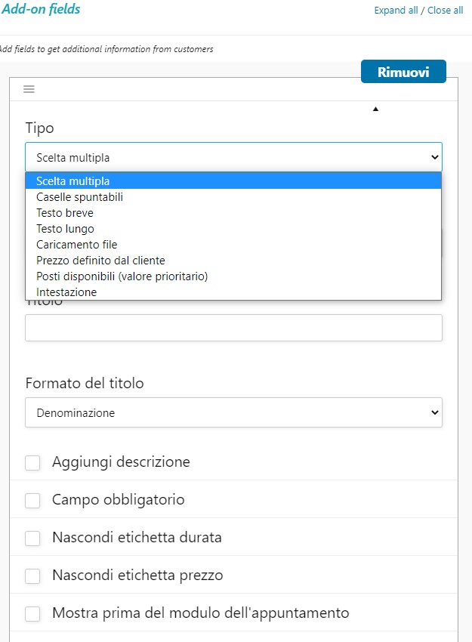Viewport: 472px width, 642px height.
Task: Select the Intestazione option
Action: point(66,292)
